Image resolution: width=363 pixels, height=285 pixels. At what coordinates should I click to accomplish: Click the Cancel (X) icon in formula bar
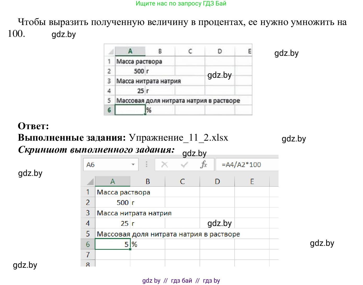[x=165, y=164]
